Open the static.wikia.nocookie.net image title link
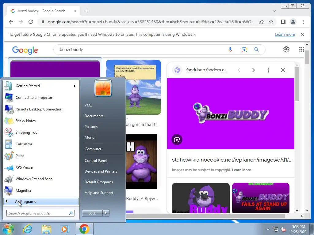 pyautogui.click(x=232, y=160)
